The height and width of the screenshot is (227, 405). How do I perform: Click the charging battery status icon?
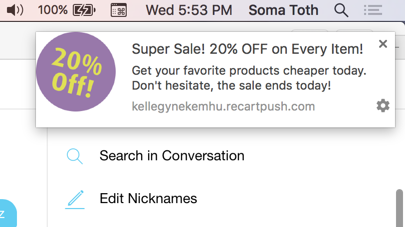click(84, 10)
